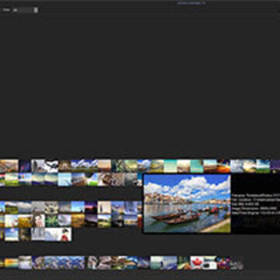
Task: Select the purple sunset sky thumbnail
Action: click(x=91, y=207)
